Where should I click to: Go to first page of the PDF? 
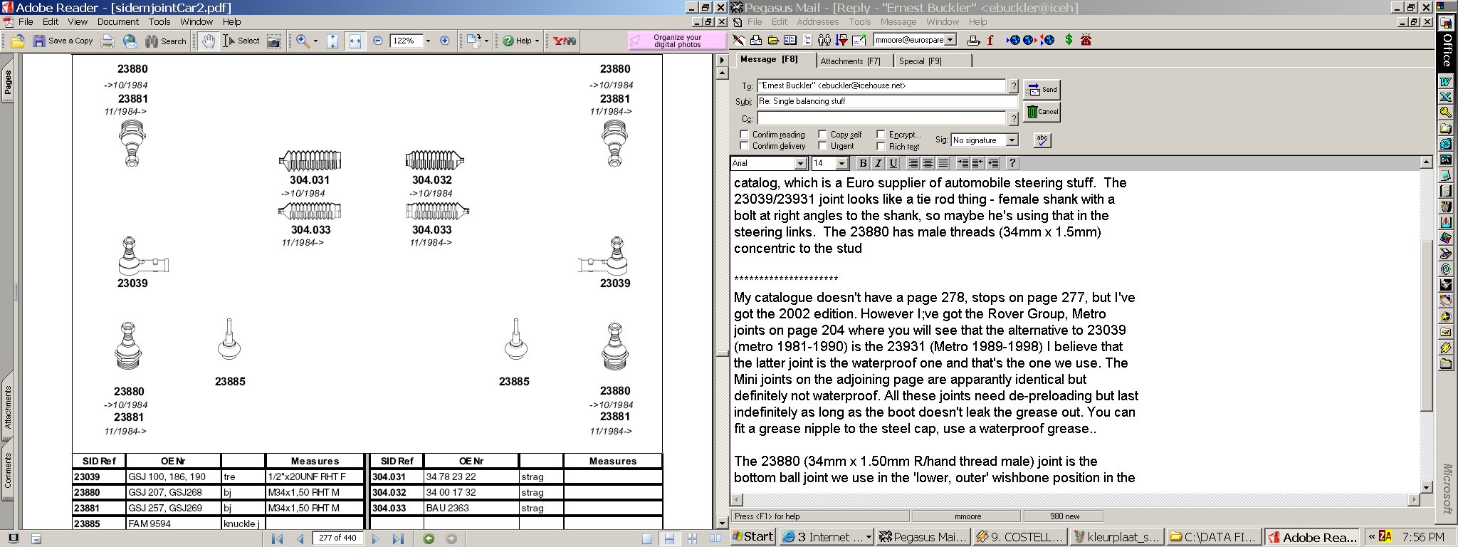point(278,538)
